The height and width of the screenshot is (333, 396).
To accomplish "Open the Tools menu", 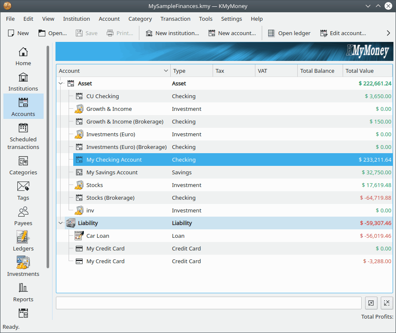I will (205, 19).
